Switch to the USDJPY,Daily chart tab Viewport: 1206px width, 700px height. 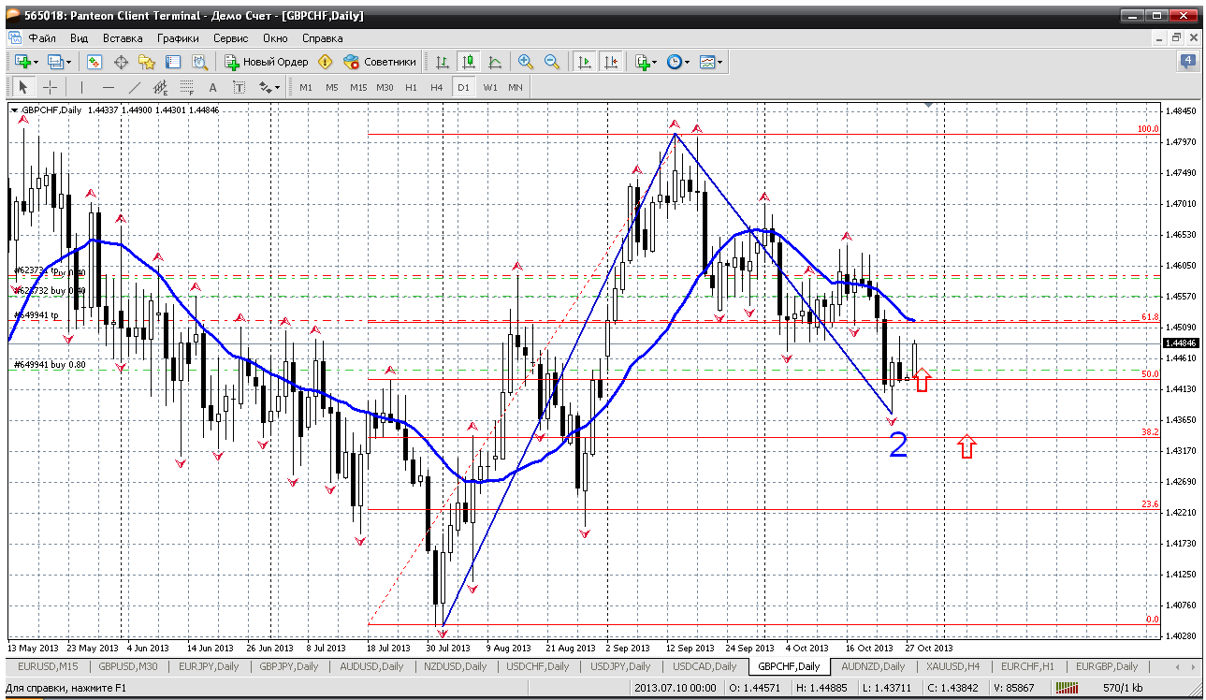pyautogui.click(x=618, y=666)
